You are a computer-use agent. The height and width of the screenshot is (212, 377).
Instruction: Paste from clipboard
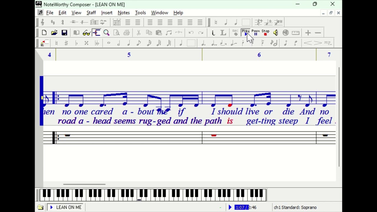(159, 33)
